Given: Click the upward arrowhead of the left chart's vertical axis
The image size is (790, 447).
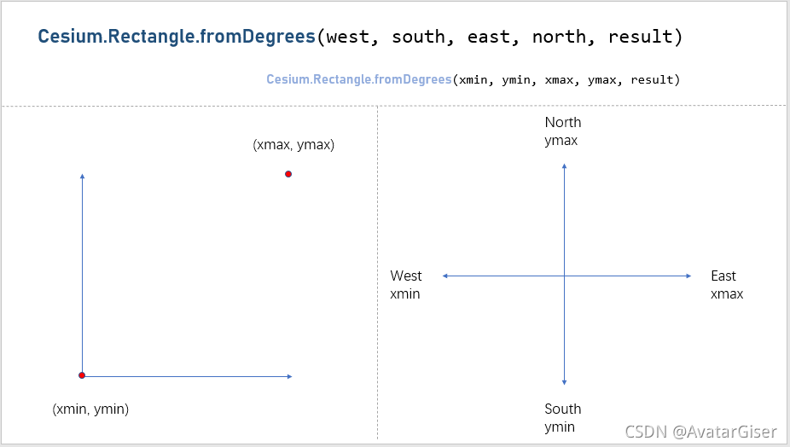Looking at the screenshot, I should (x=82, y=176).
